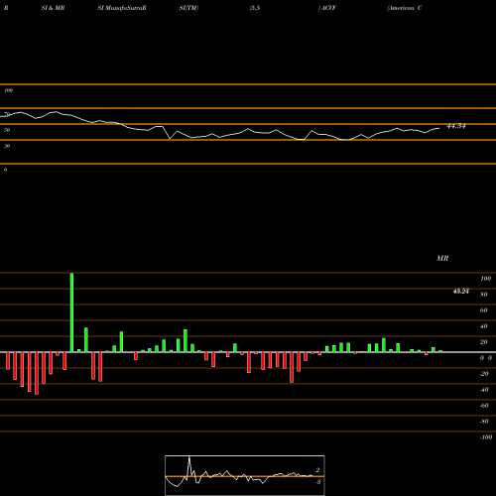The width and height of the screenshot is (496, 496).
Task: Click the MR axis label -20
Action: tap(484, 374)
